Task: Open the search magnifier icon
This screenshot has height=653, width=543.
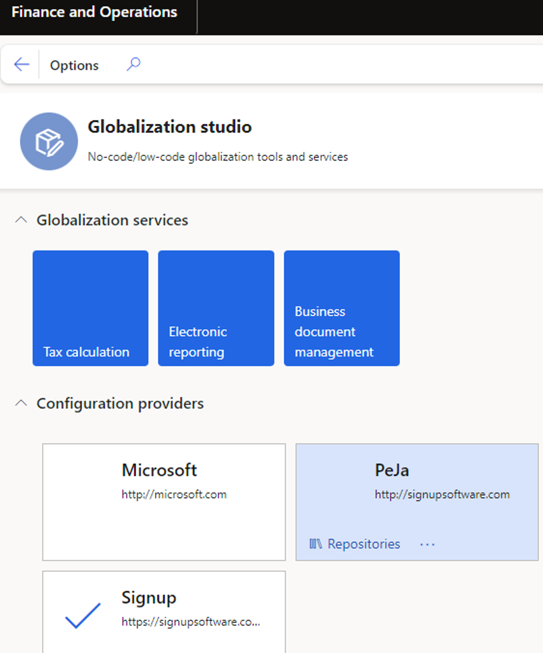Action: point(133,65)
